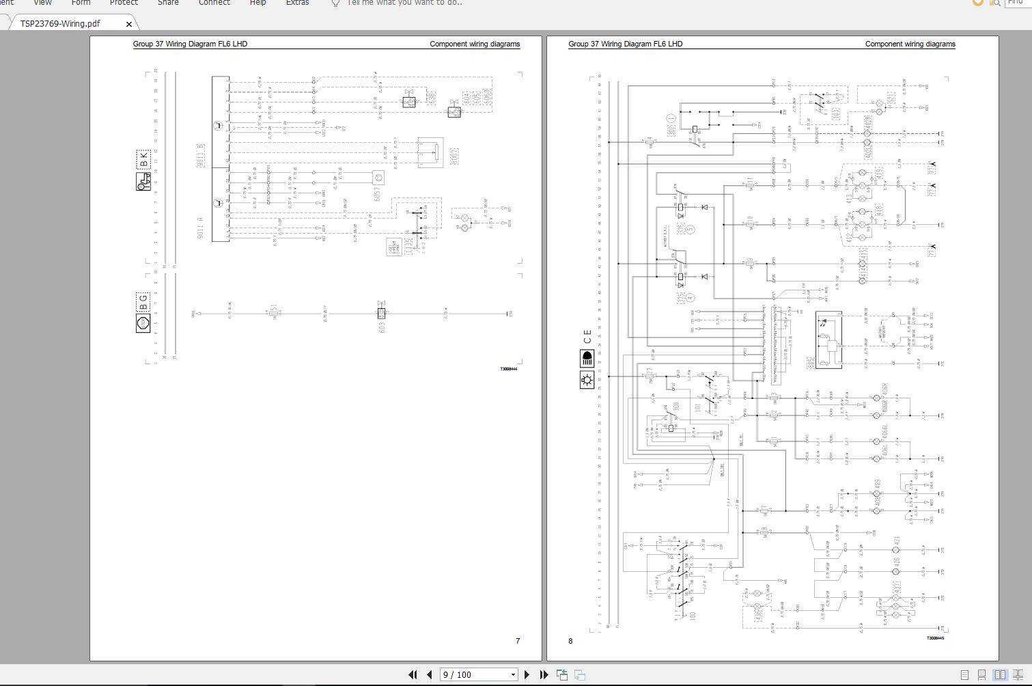Open the View menu
This screenshot has width=1032, height=686.
coord(42,3)
